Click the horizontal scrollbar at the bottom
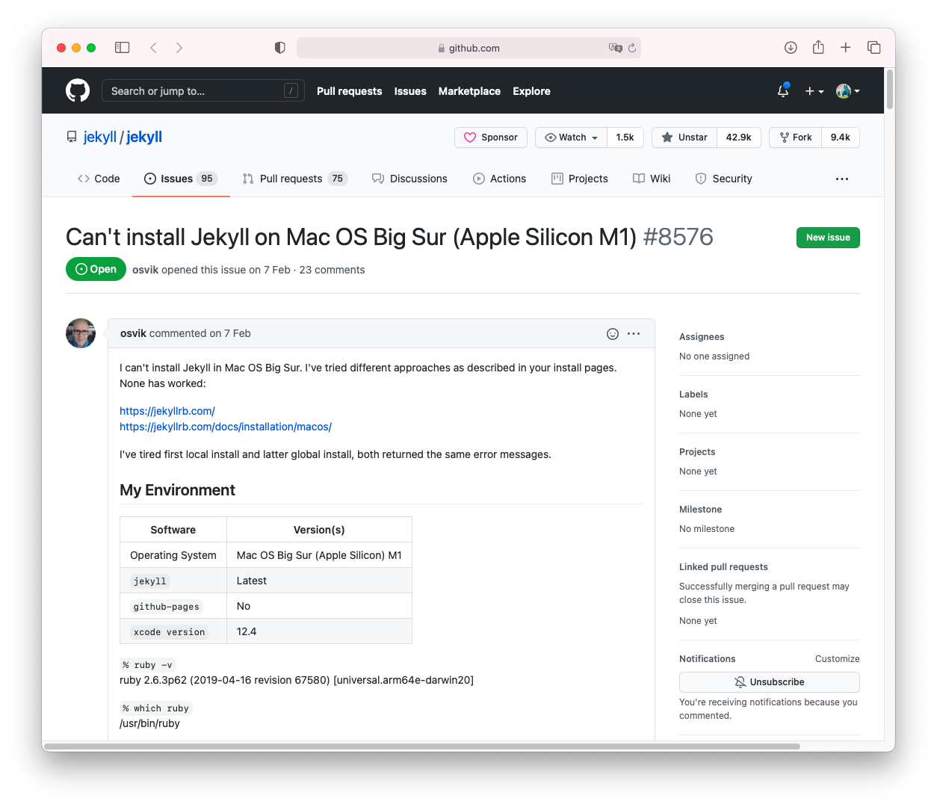The height and width of the screenshot is (807, 937). tap(422, 746)
